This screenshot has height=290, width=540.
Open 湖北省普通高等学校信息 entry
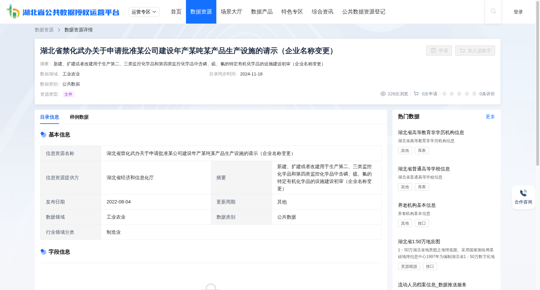click(x=424, y=169)
